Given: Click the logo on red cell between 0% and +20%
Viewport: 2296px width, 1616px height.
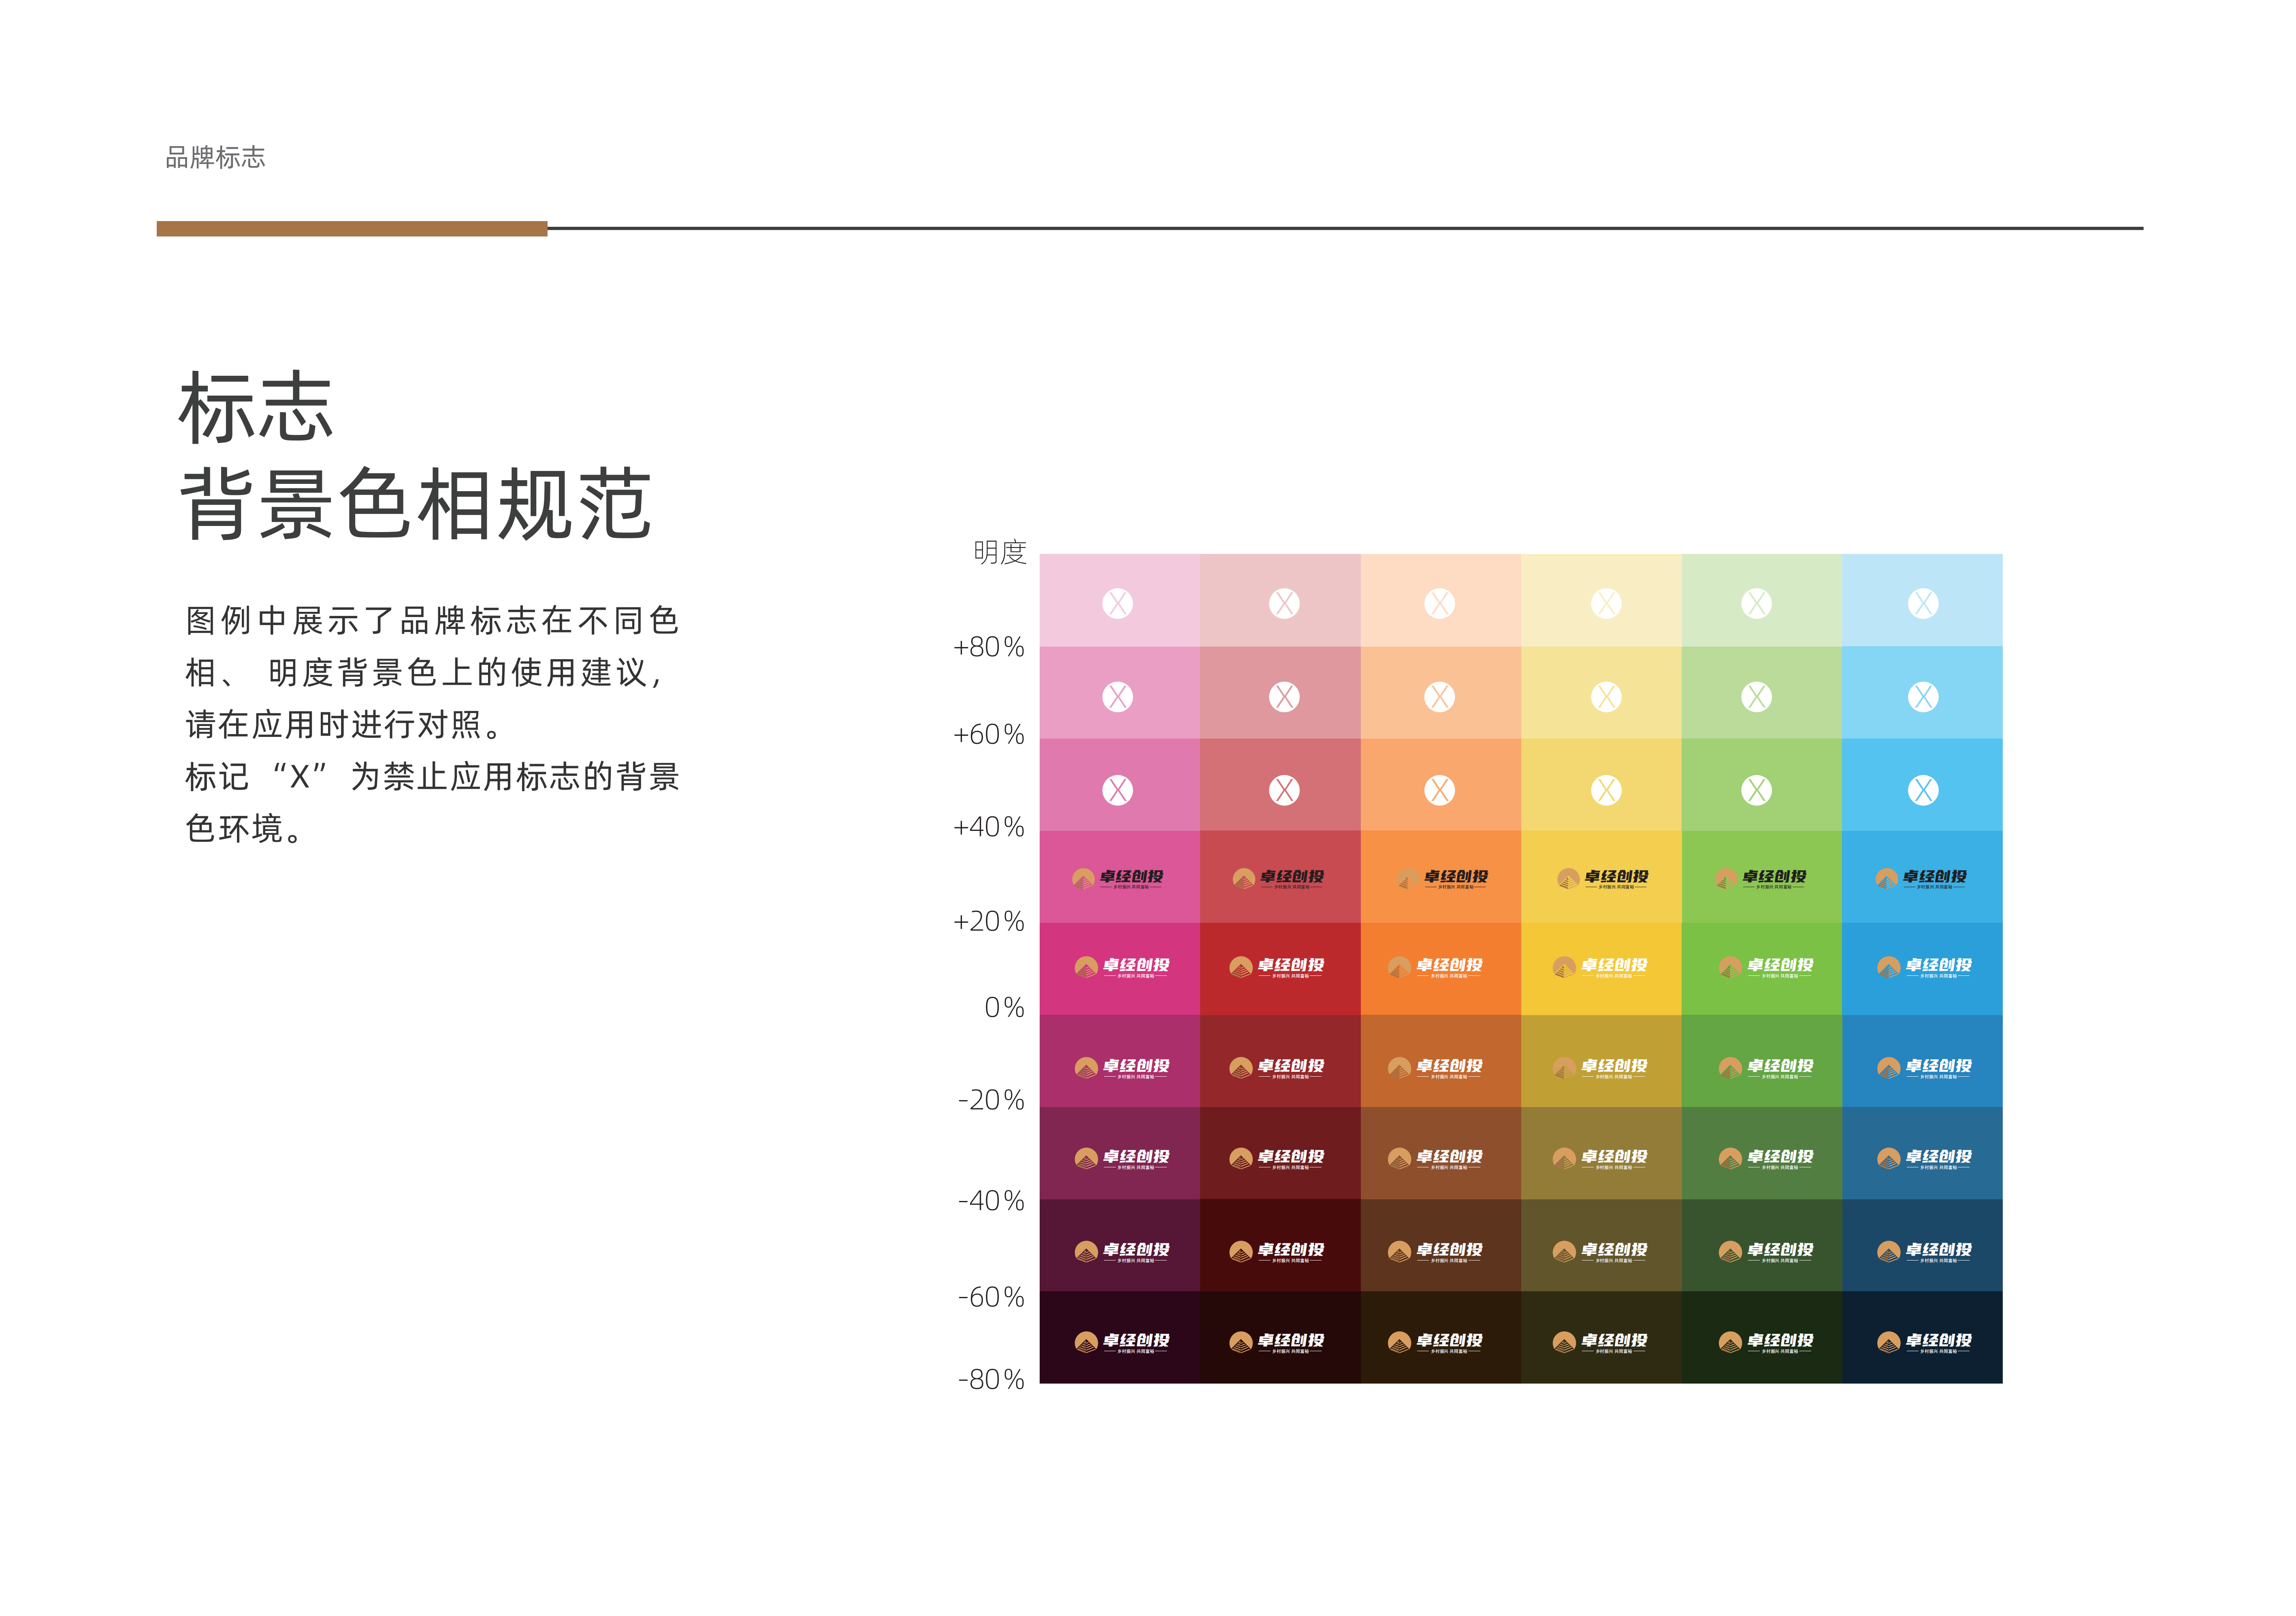Looking at the screenshot, I should click(1276, 967).
